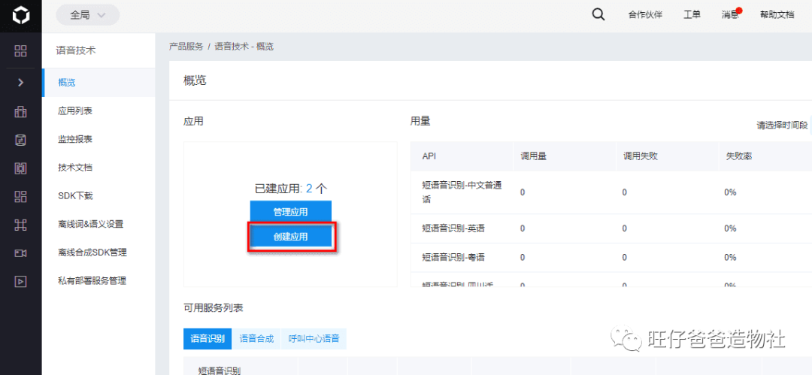Viewport: 812px width, 375px height.
Task: Click the 调用量 value 0 in 短语音识别-中文普通话 row
Action: coord(523,192)
